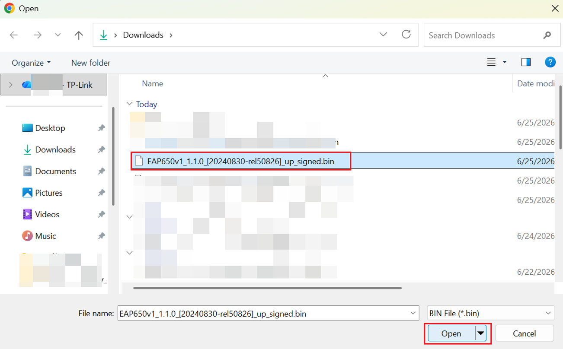The width and height of the screenshot is (563, 349).
Task: Click the EAP650v1 bin file icon
Action: 139,161
